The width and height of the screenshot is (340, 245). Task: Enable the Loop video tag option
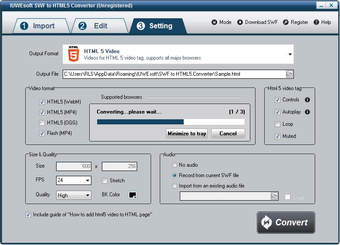pyautogui.click(x=277, y=124)
